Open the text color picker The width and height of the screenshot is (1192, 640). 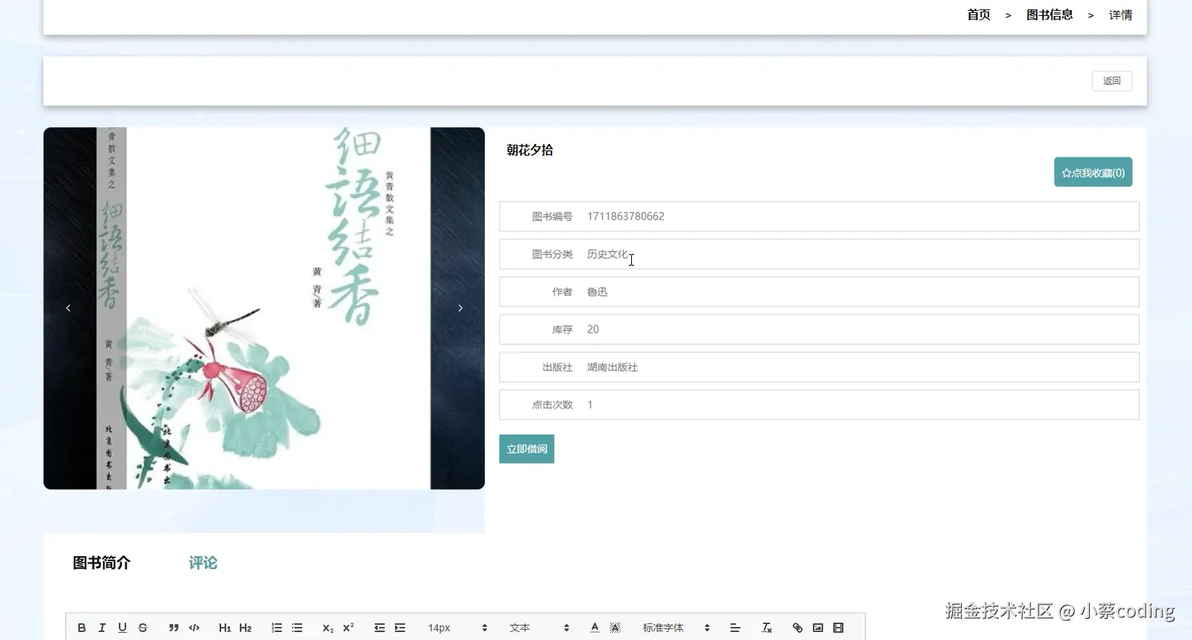594,628
